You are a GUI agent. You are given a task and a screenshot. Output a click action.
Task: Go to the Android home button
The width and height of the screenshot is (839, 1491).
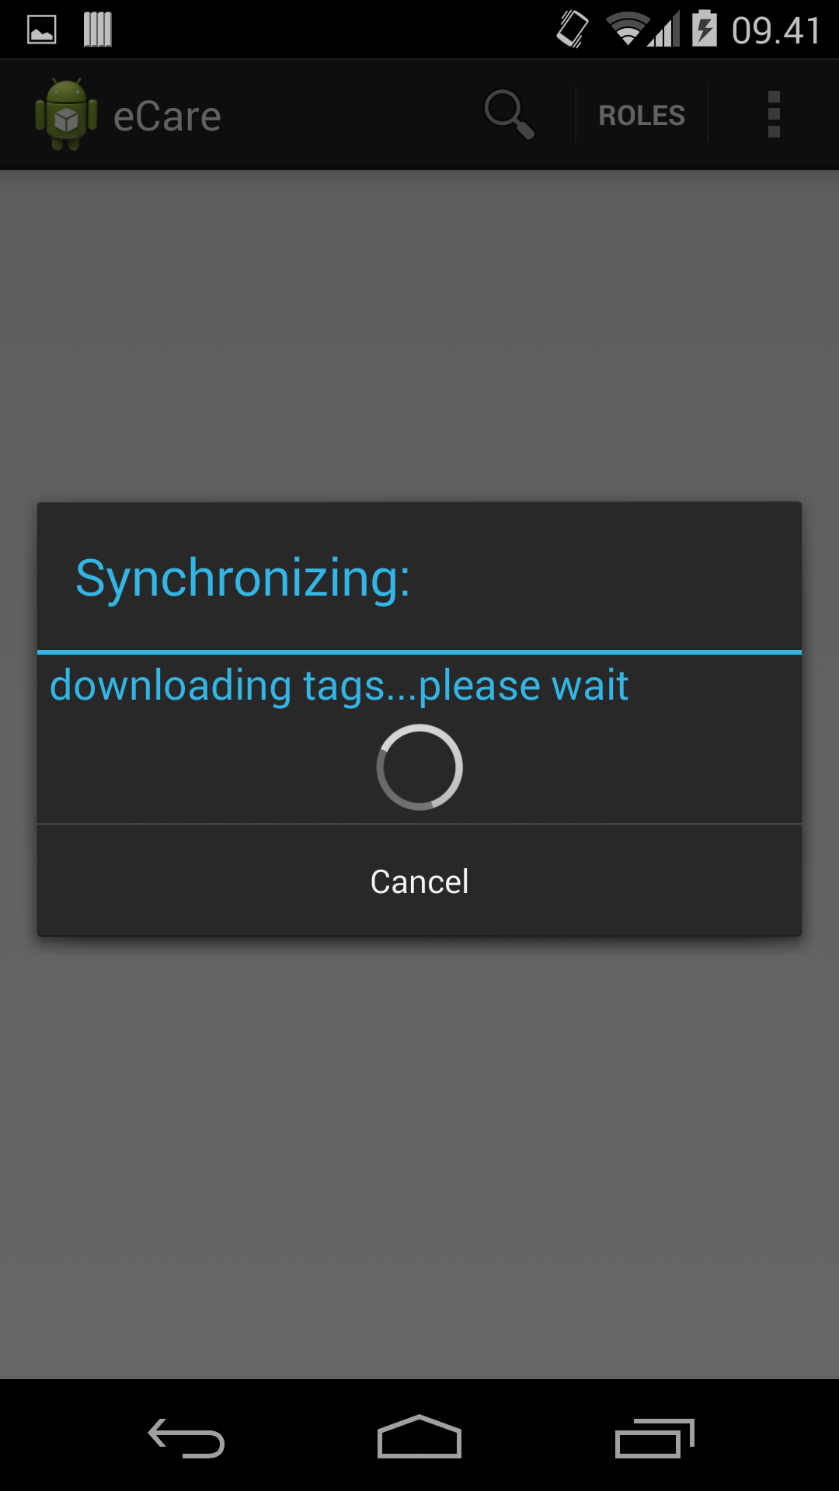[419, 1437]
